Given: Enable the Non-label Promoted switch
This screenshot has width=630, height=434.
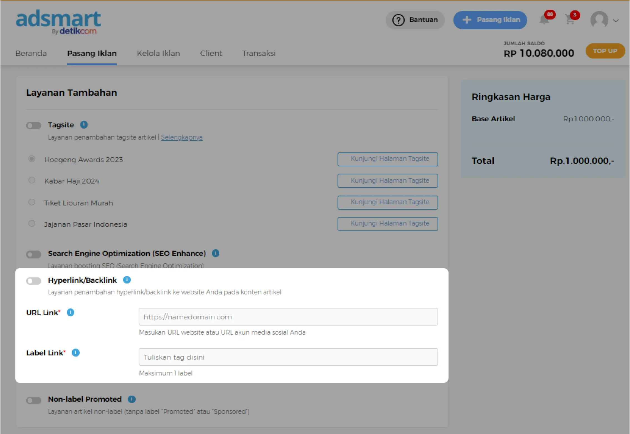Looking at the screenshot, I should click(34, 400).
